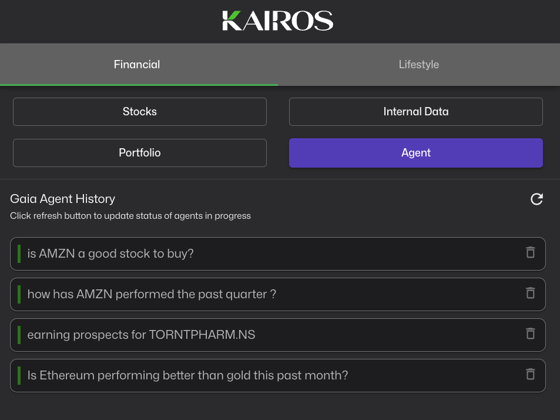Open the Stocks section
Screen dimensions: 560x420
(x=140, y=112)
